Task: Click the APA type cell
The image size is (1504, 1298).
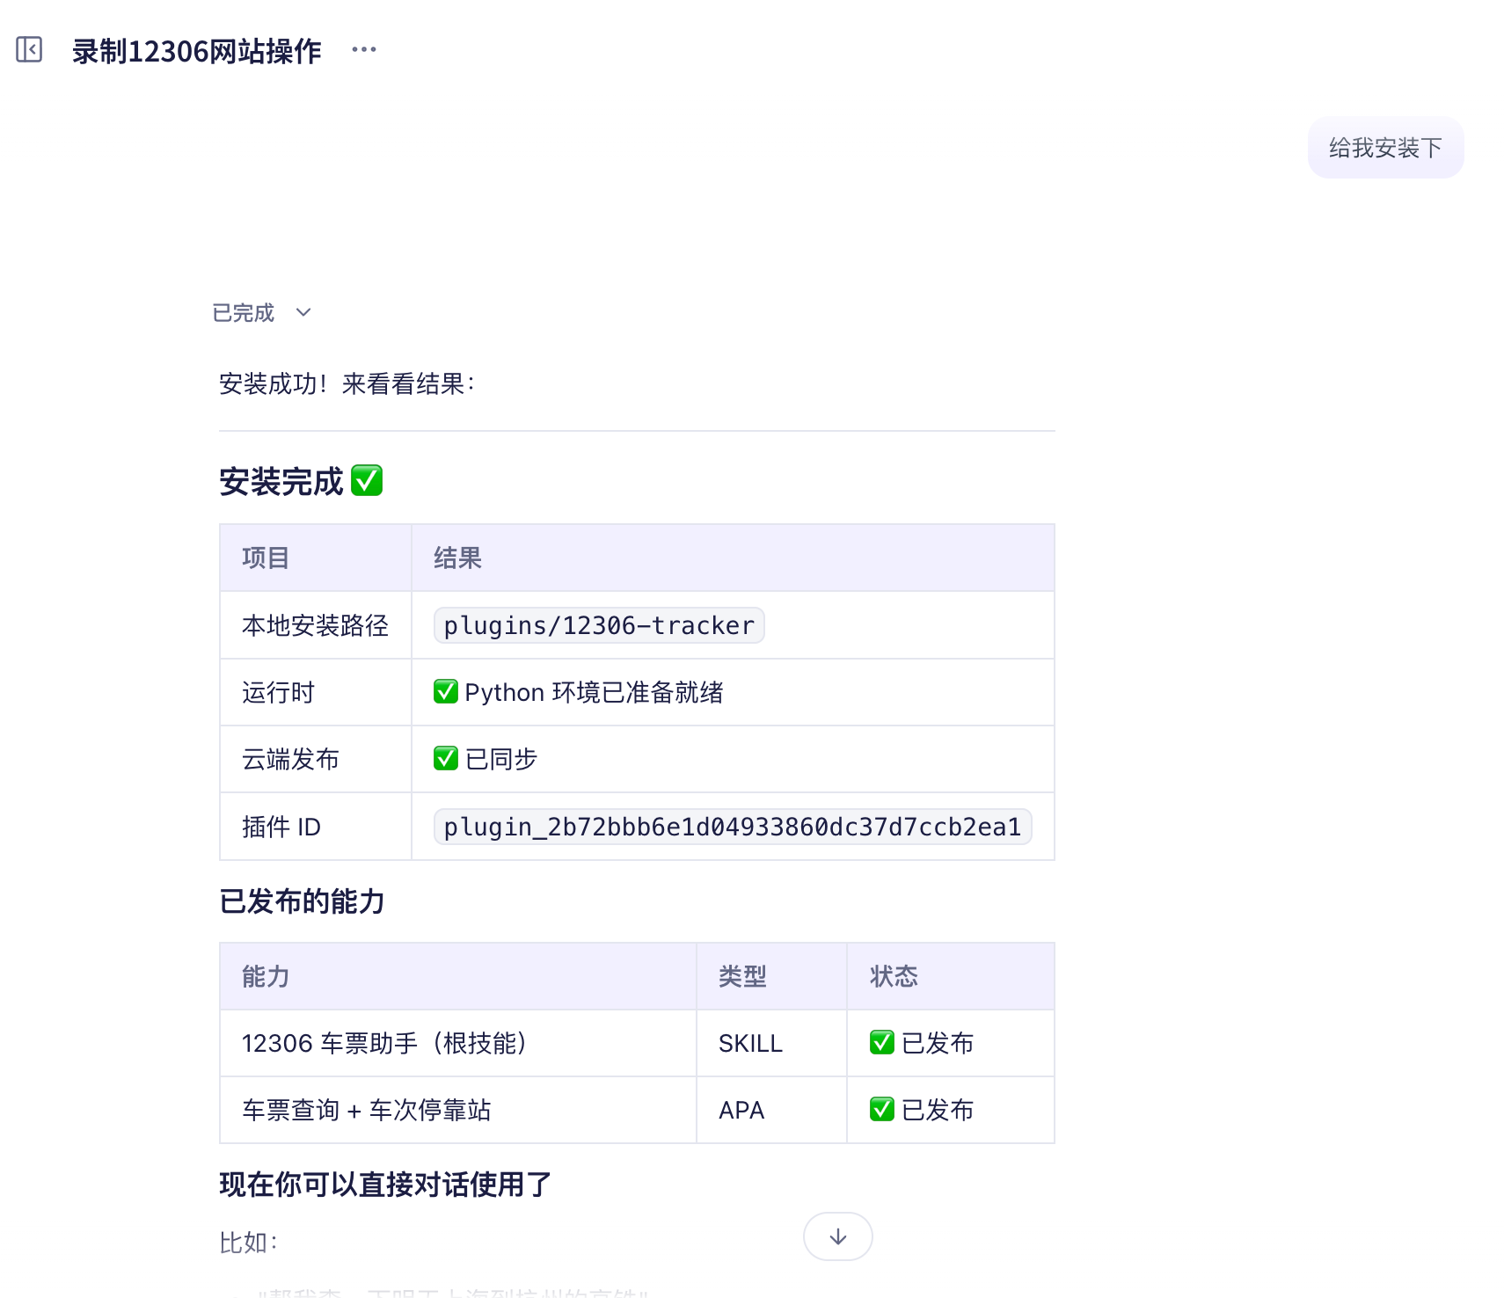Action: coord(771,1110)
